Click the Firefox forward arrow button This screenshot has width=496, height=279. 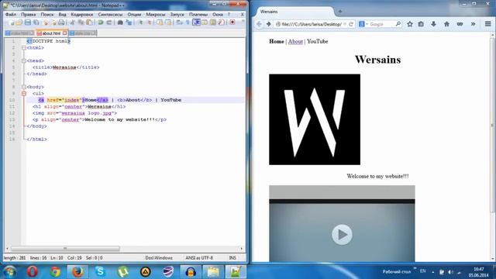(269, 24)
